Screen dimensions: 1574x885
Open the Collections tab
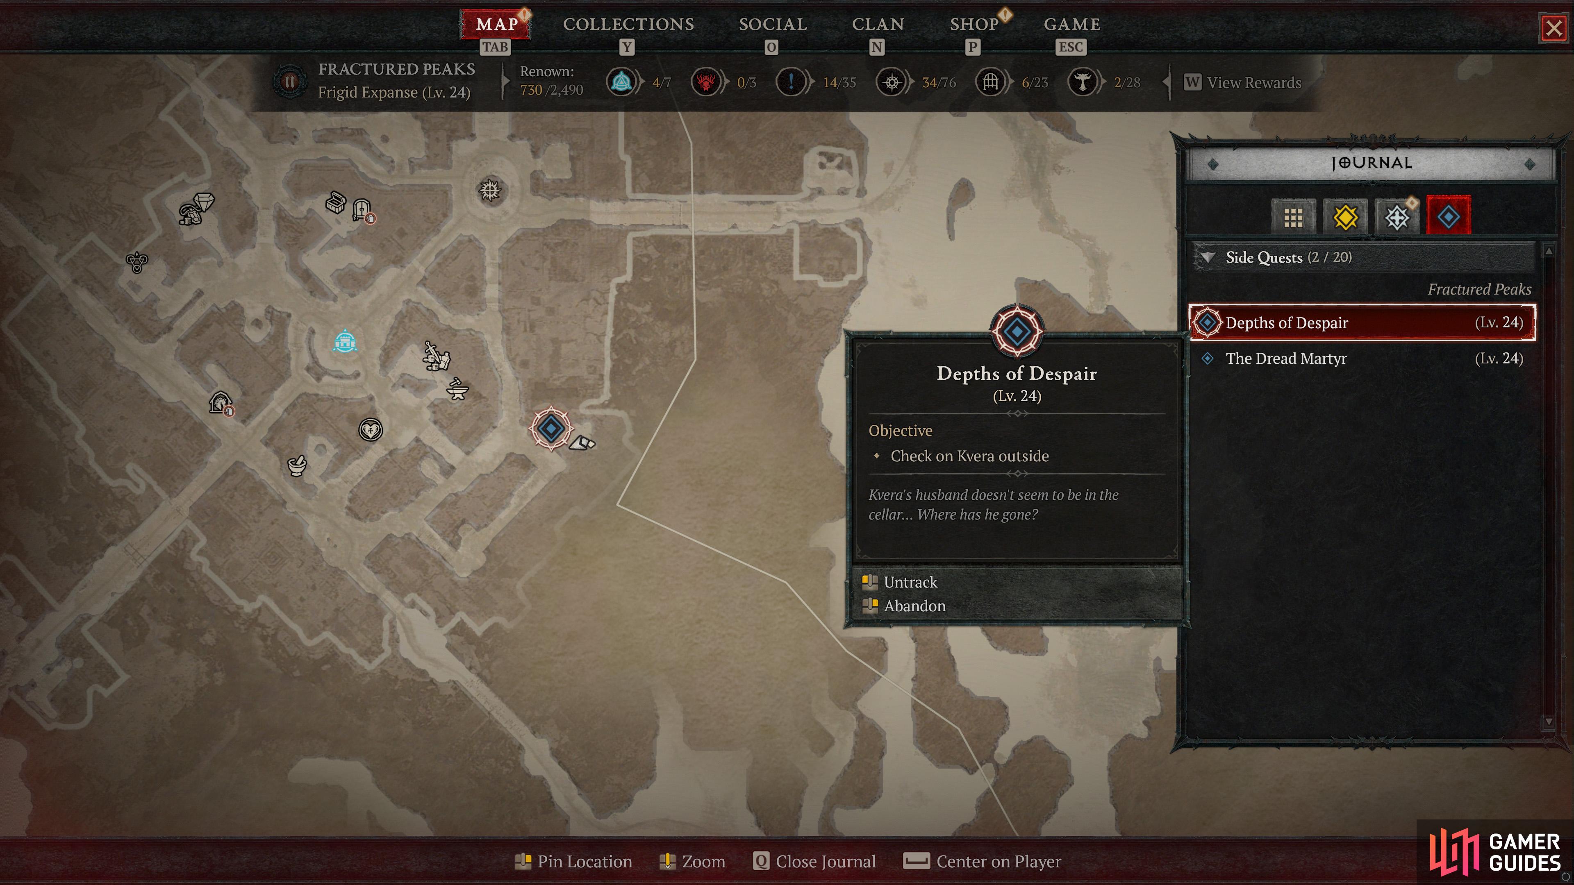coord(628,24)
